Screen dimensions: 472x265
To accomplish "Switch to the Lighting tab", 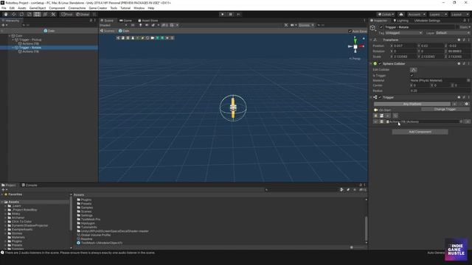I will tap(400, 21).
